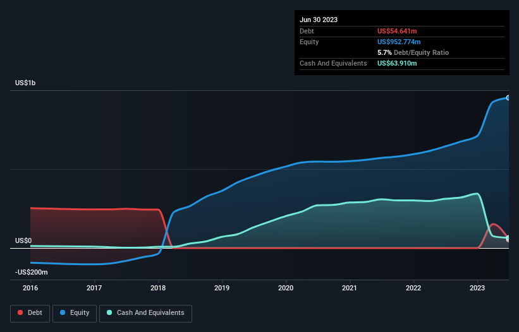The width and height of the screenshot is (519, 332).
Task: Click the 2023 x-axis label
Action: click(477, 288)
